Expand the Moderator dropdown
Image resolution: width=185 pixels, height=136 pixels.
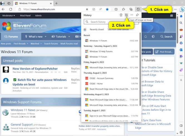tap(9, 16)
